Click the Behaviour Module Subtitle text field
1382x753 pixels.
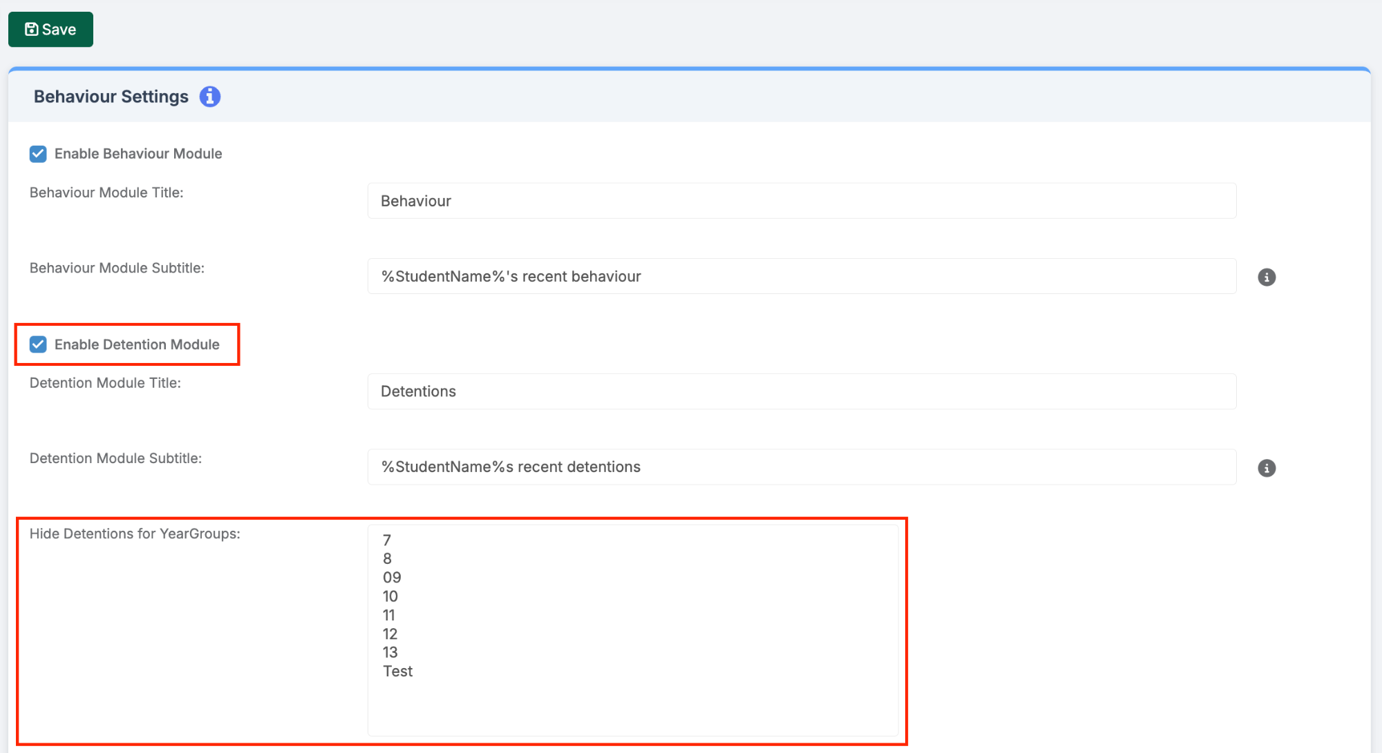pos(802,276)
